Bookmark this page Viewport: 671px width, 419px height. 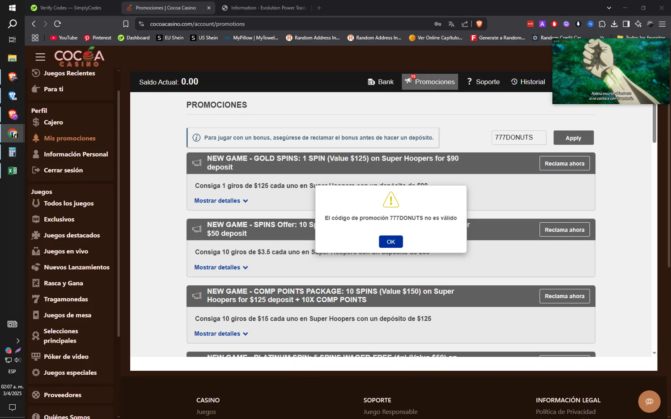coord(126,24)
